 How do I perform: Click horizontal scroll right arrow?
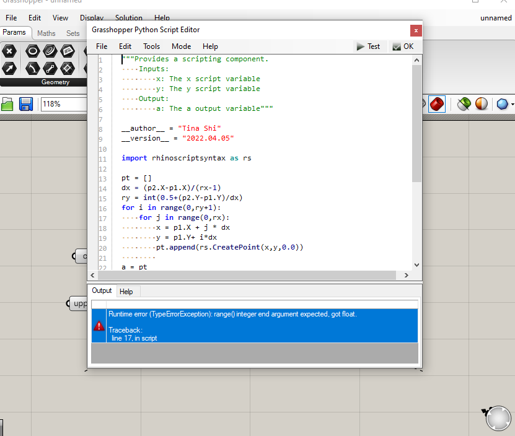tap(407, 276)
